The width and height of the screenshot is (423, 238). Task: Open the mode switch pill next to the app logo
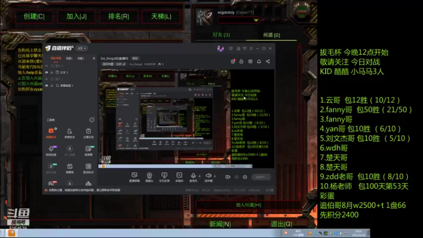[x=81, y=48]
